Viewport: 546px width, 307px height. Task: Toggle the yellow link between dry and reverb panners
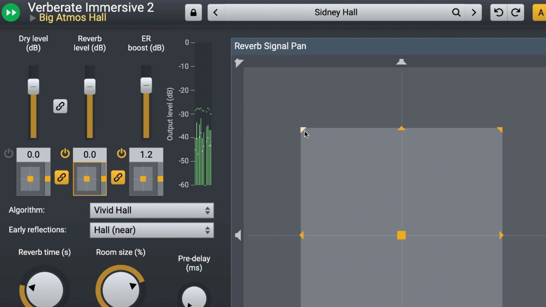coord(61,178)
